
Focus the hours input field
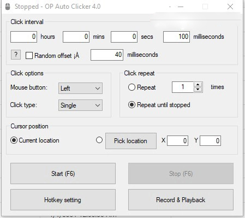point(24,37)
